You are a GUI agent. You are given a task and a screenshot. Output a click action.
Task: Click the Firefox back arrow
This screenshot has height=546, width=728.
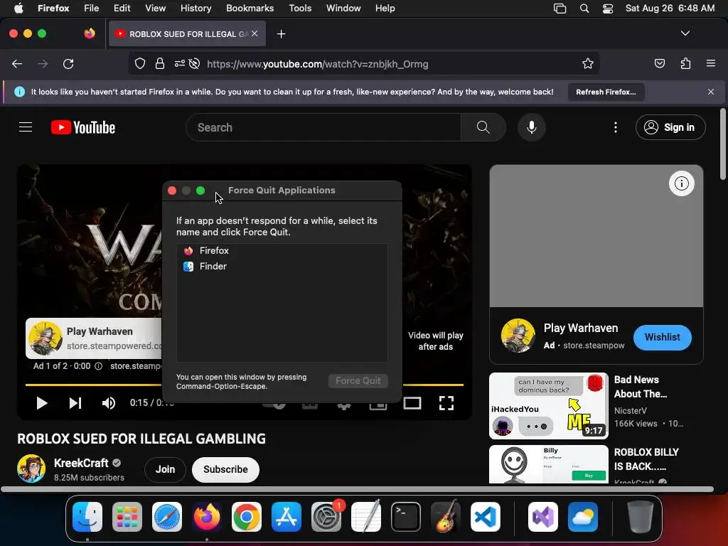(17, 64)
